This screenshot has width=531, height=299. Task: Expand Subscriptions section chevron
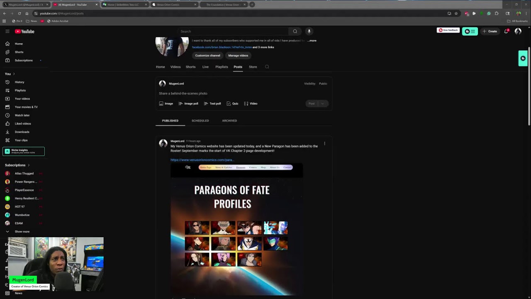tap(29, 165)
